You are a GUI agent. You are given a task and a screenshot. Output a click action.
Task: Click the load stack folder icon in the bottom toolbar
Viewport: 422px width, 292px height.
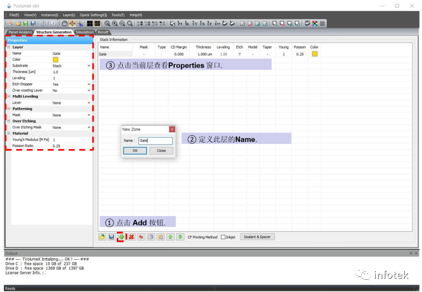point(102,237)
